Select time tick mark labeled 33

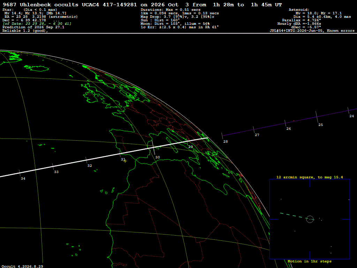point(53,166)
